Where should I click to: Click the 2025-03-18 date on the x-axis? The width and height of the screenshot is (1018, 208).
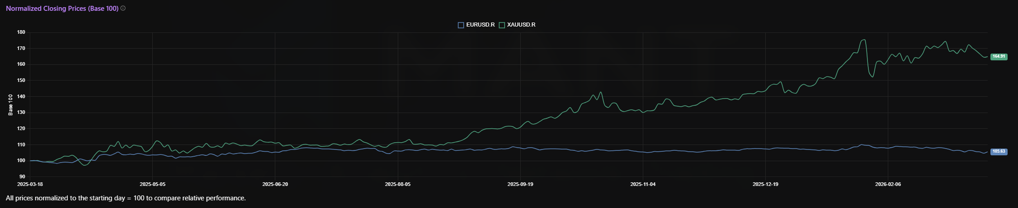click(x=30, y=184)
